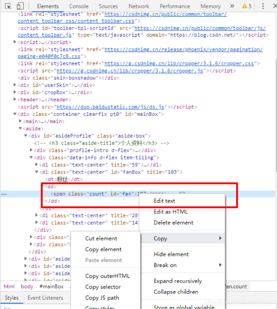Select #mainBox in the breadcrumb bar
The width and height of the screenshot is (277, 309).
tap(51, 286)
